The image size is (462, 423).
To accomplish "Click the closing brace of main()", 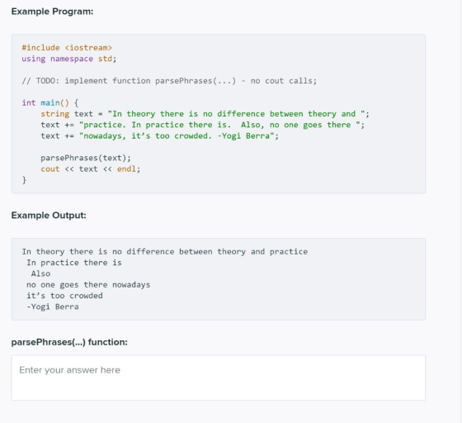I will tap(24, 180).
